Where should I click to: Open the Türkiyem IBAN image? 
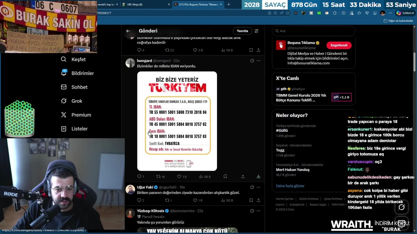point(177,121)
